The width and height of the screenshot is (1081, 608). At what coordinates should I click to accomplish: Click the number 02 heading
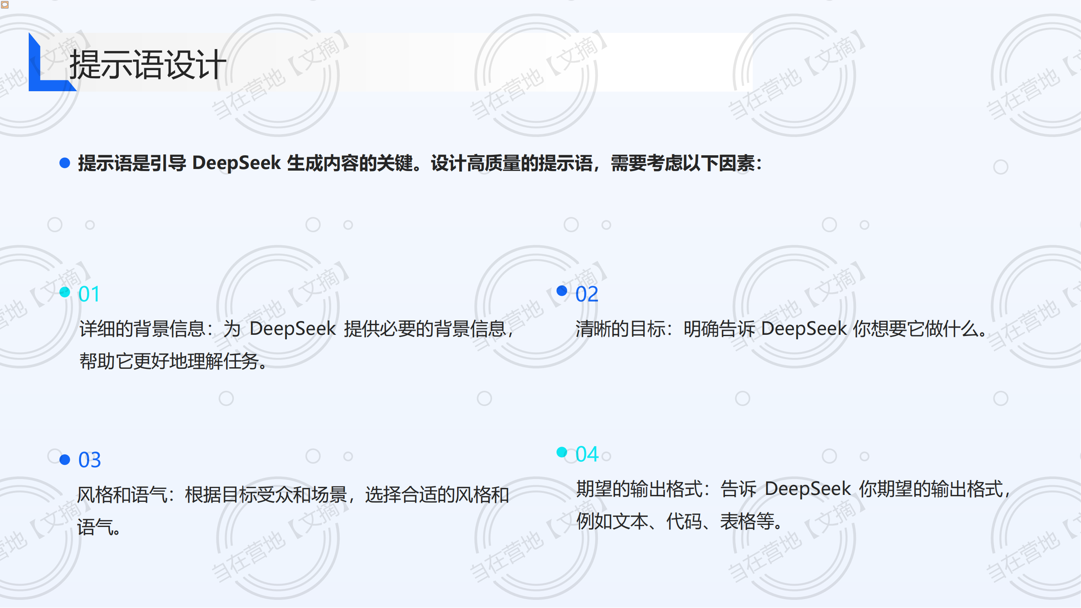click(587, 294)
